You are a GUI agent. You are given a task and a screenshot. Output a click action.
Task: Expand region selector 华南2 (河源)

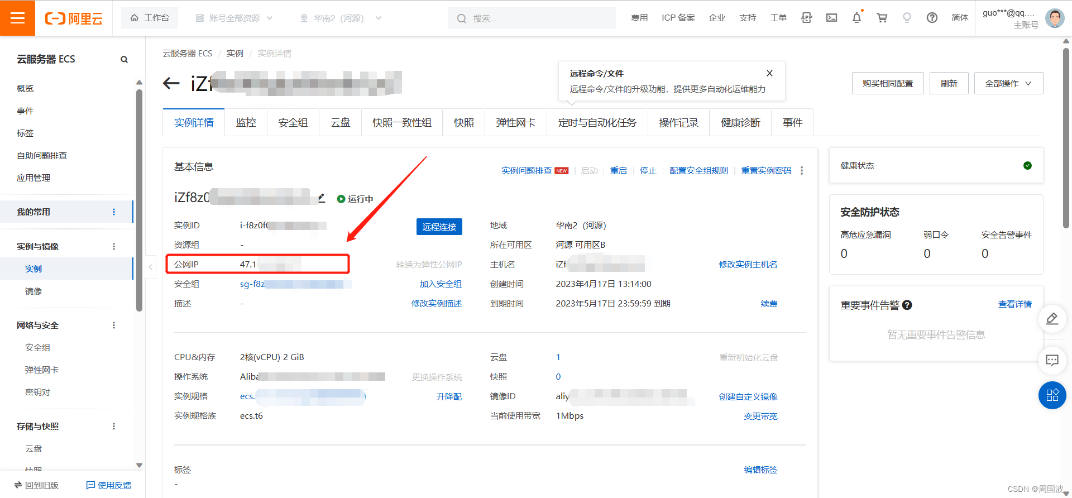[341, 18]
